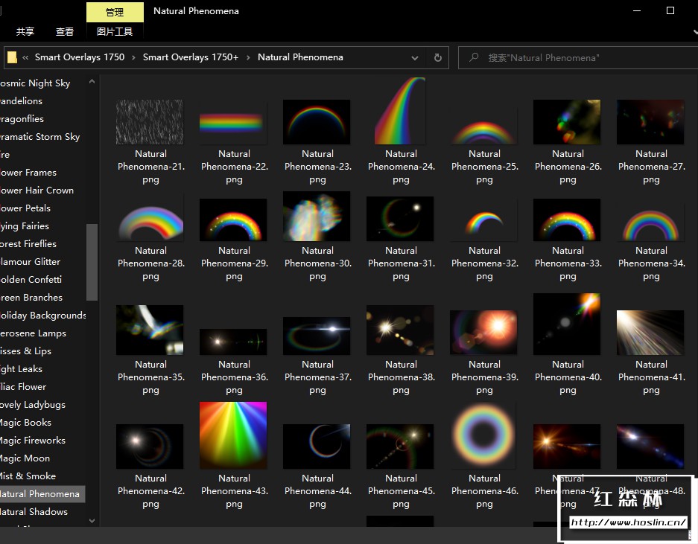Open Magic Fireworks folder in sidebar
This screenshot has height=544, width=698.
coord(33,441)
